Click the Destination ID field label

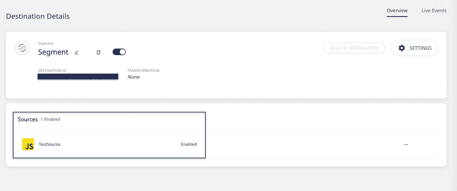click(x=52, y=70)
